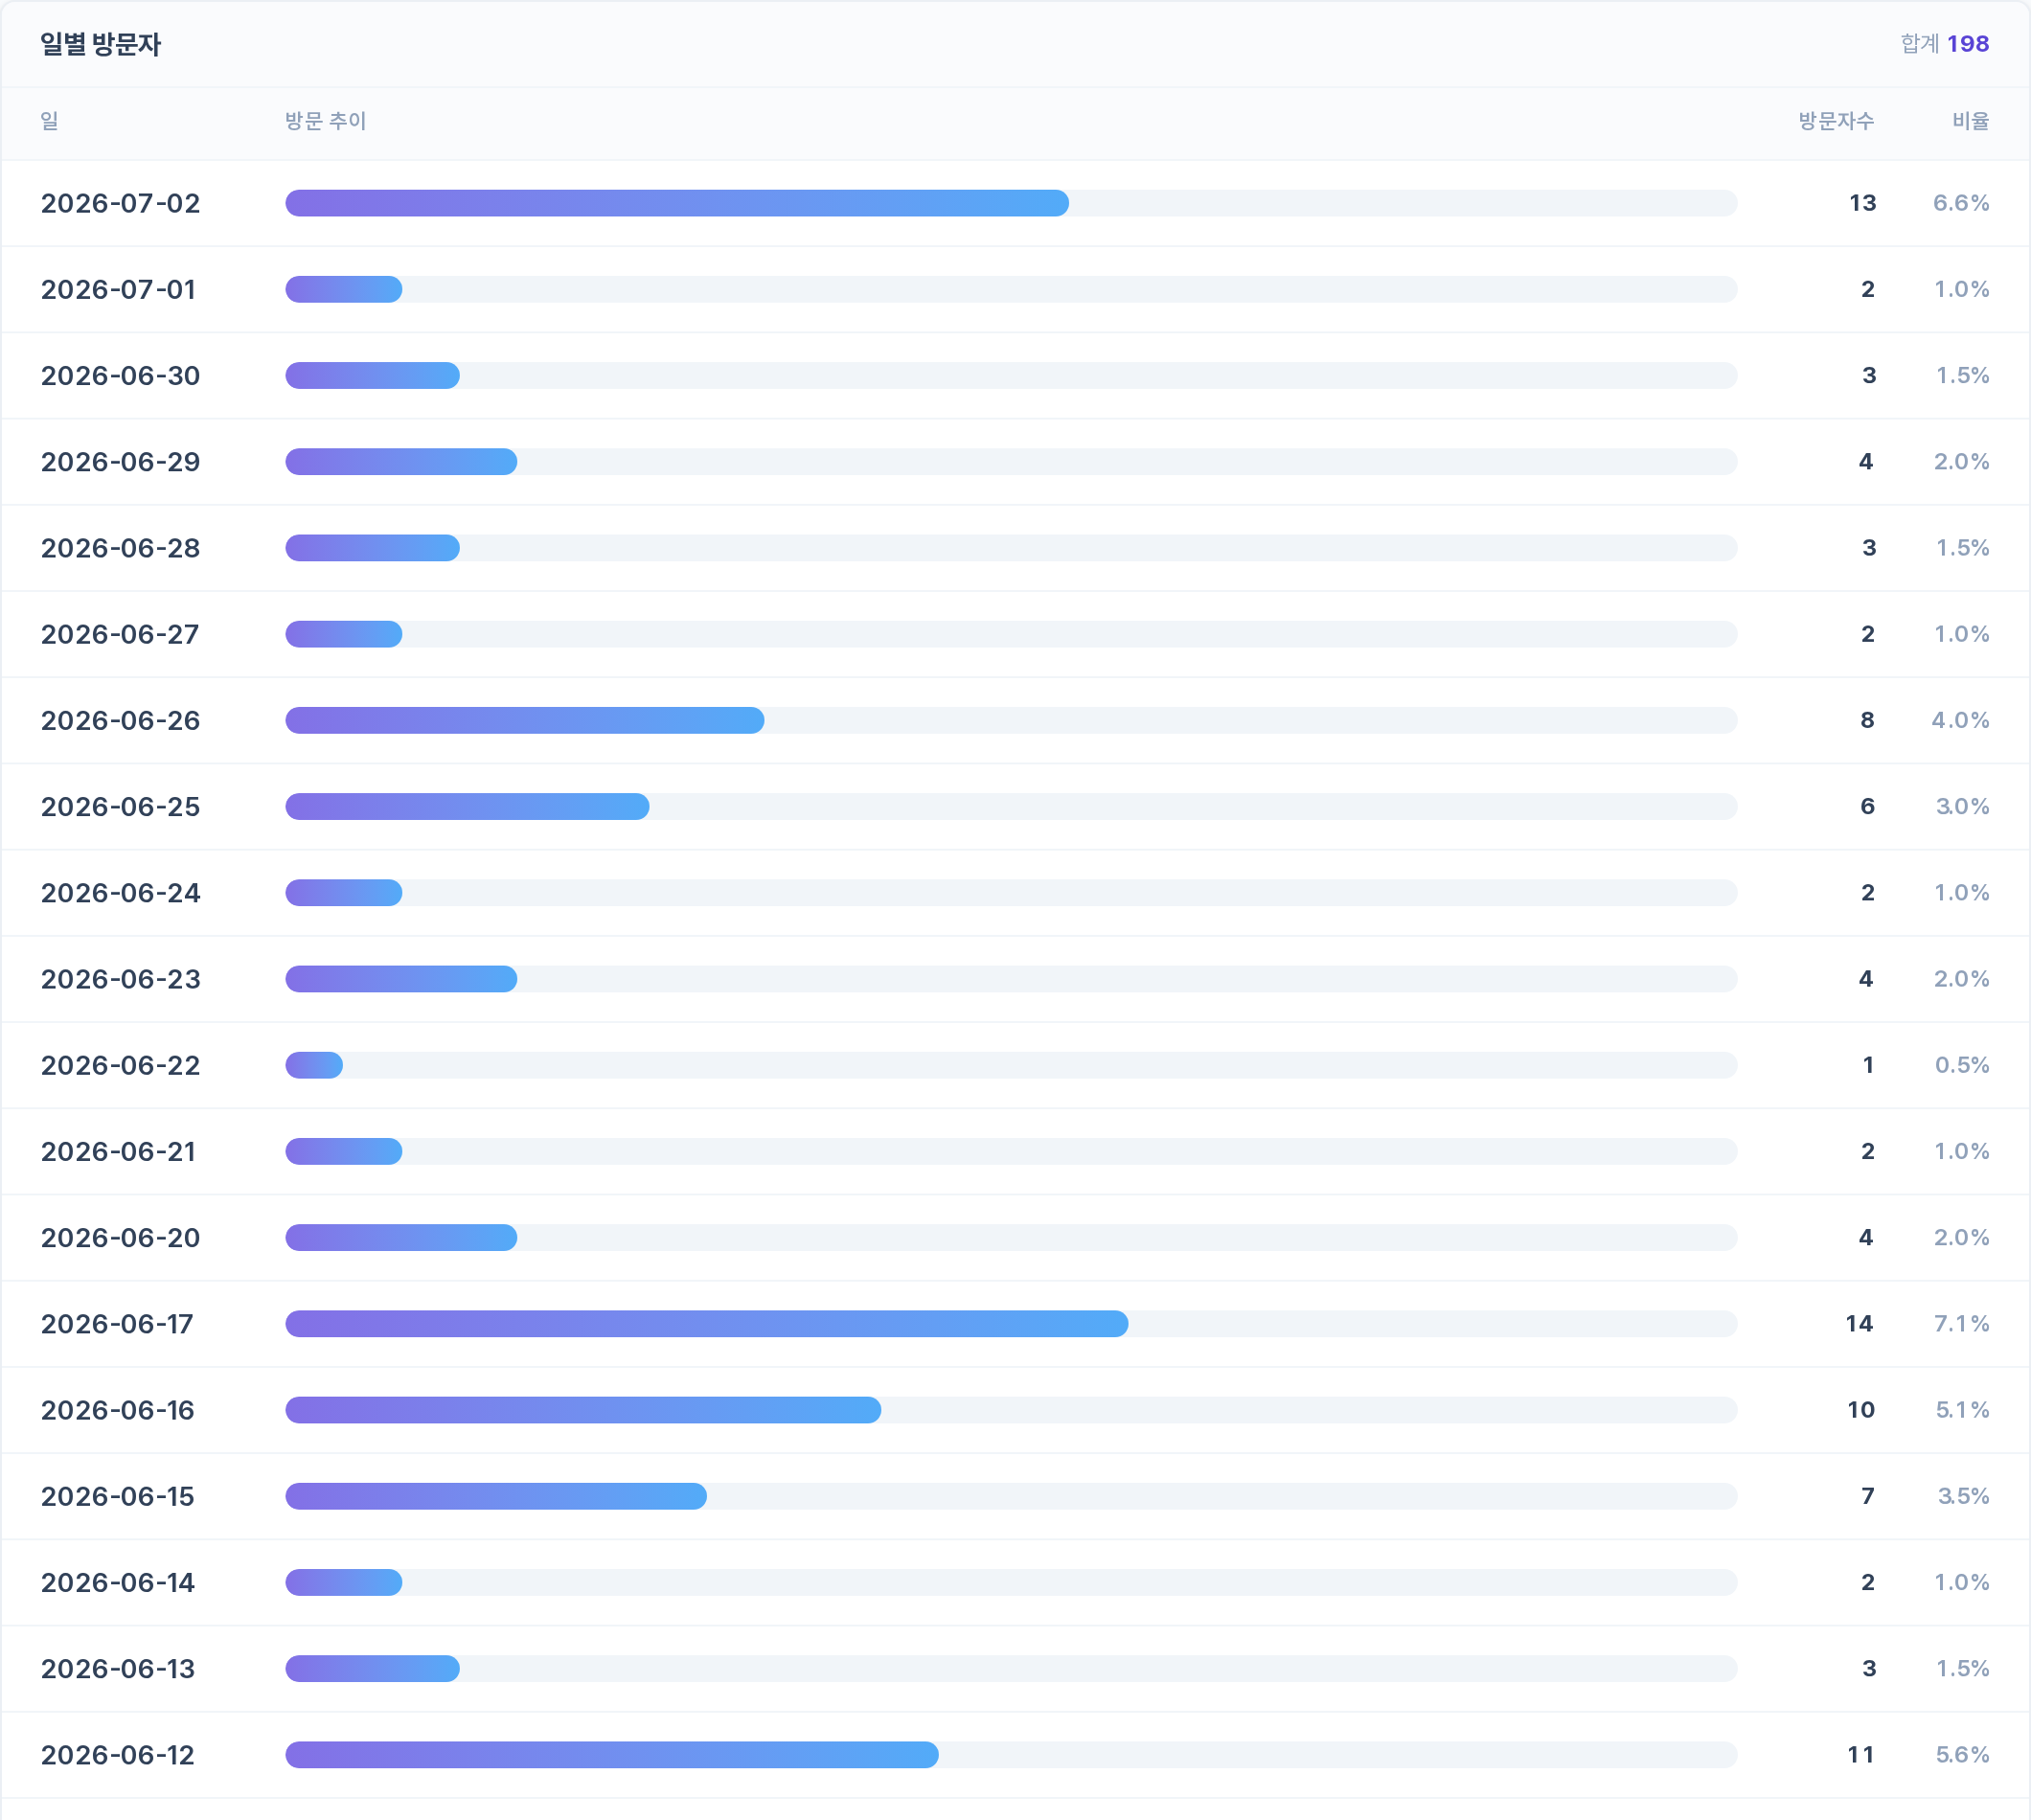Click the date 2026-06-30

coord(120,375)
